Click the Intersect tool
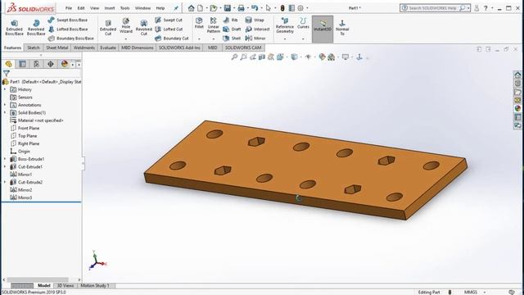 (257, 29)
